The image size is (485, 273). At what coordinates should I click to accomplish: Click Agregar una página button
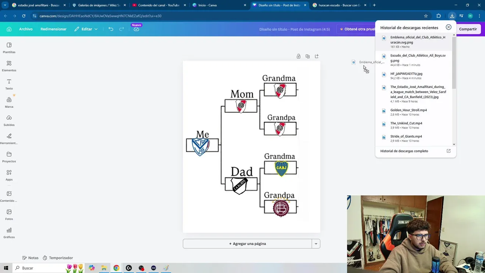[x=247, y=243]
